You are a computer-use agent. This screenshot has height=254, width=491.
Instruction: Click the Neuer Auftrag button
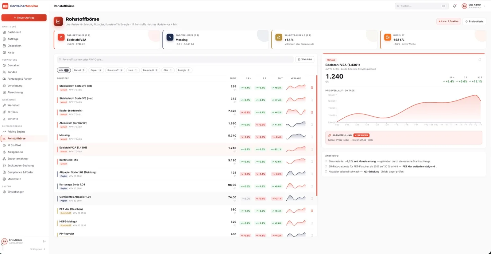coord(24,18)
